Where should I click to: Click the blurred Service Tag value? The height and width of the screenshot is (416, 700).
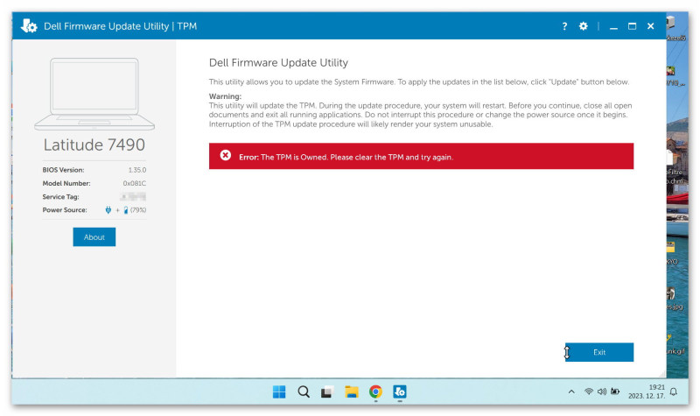pyautogui.click(x=133, y=196)
